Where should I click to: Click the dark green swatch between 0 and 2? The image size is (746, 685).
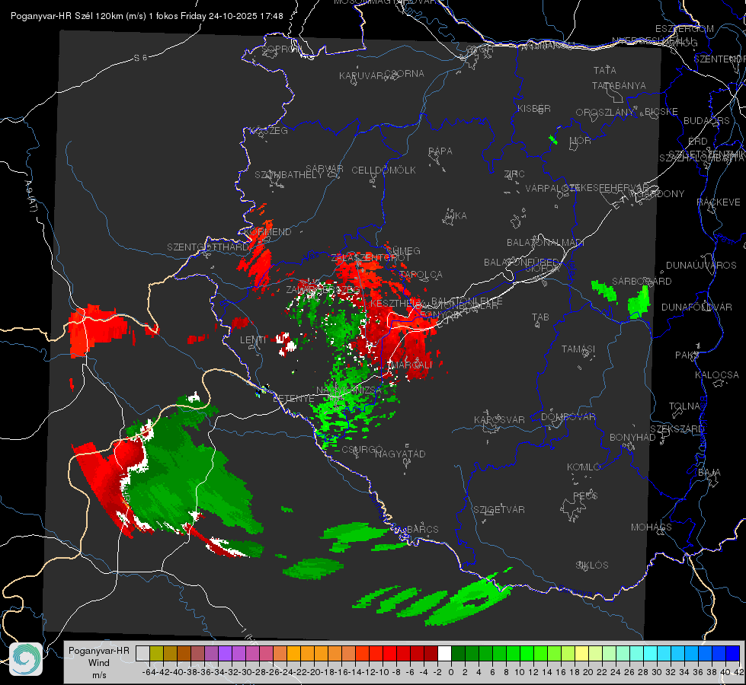tap(458, 653)
